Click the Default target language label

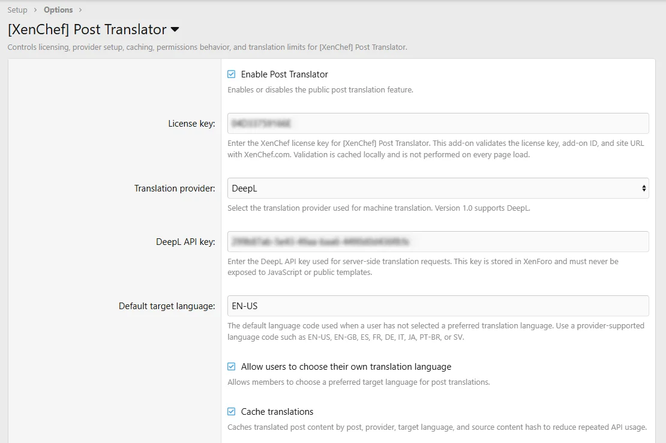point(167,306)
